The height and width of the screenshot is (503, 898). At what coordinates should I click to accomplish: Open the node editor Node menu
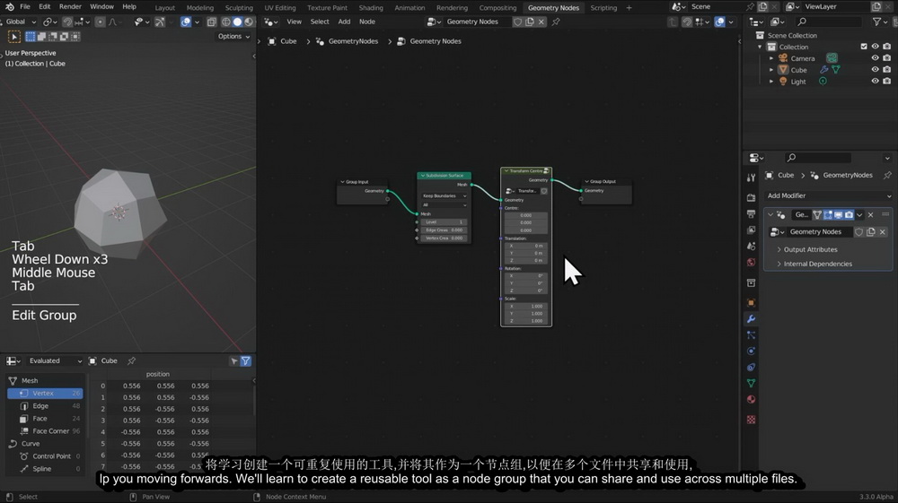coord(367,22)
